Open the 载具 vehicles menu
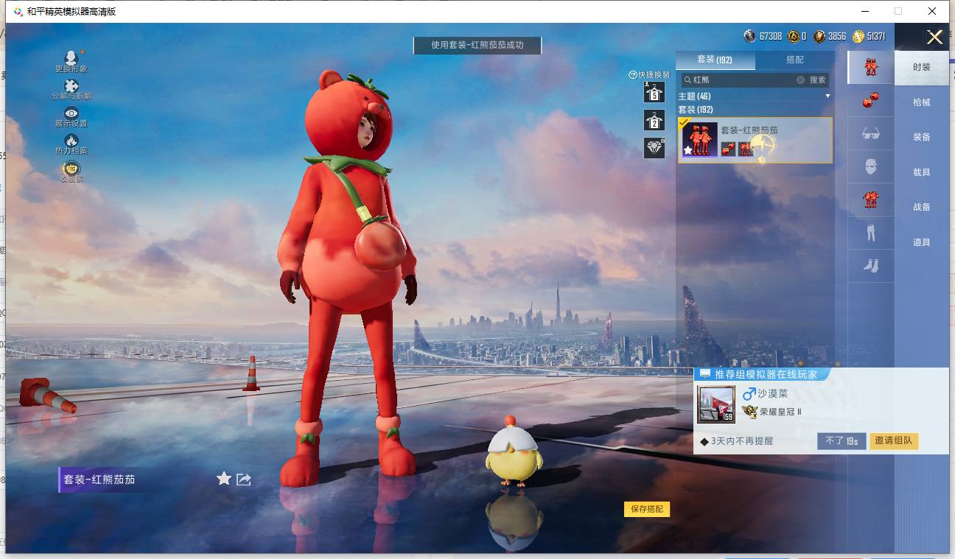Viewport: 955px width, 559px height. point(921,172)
